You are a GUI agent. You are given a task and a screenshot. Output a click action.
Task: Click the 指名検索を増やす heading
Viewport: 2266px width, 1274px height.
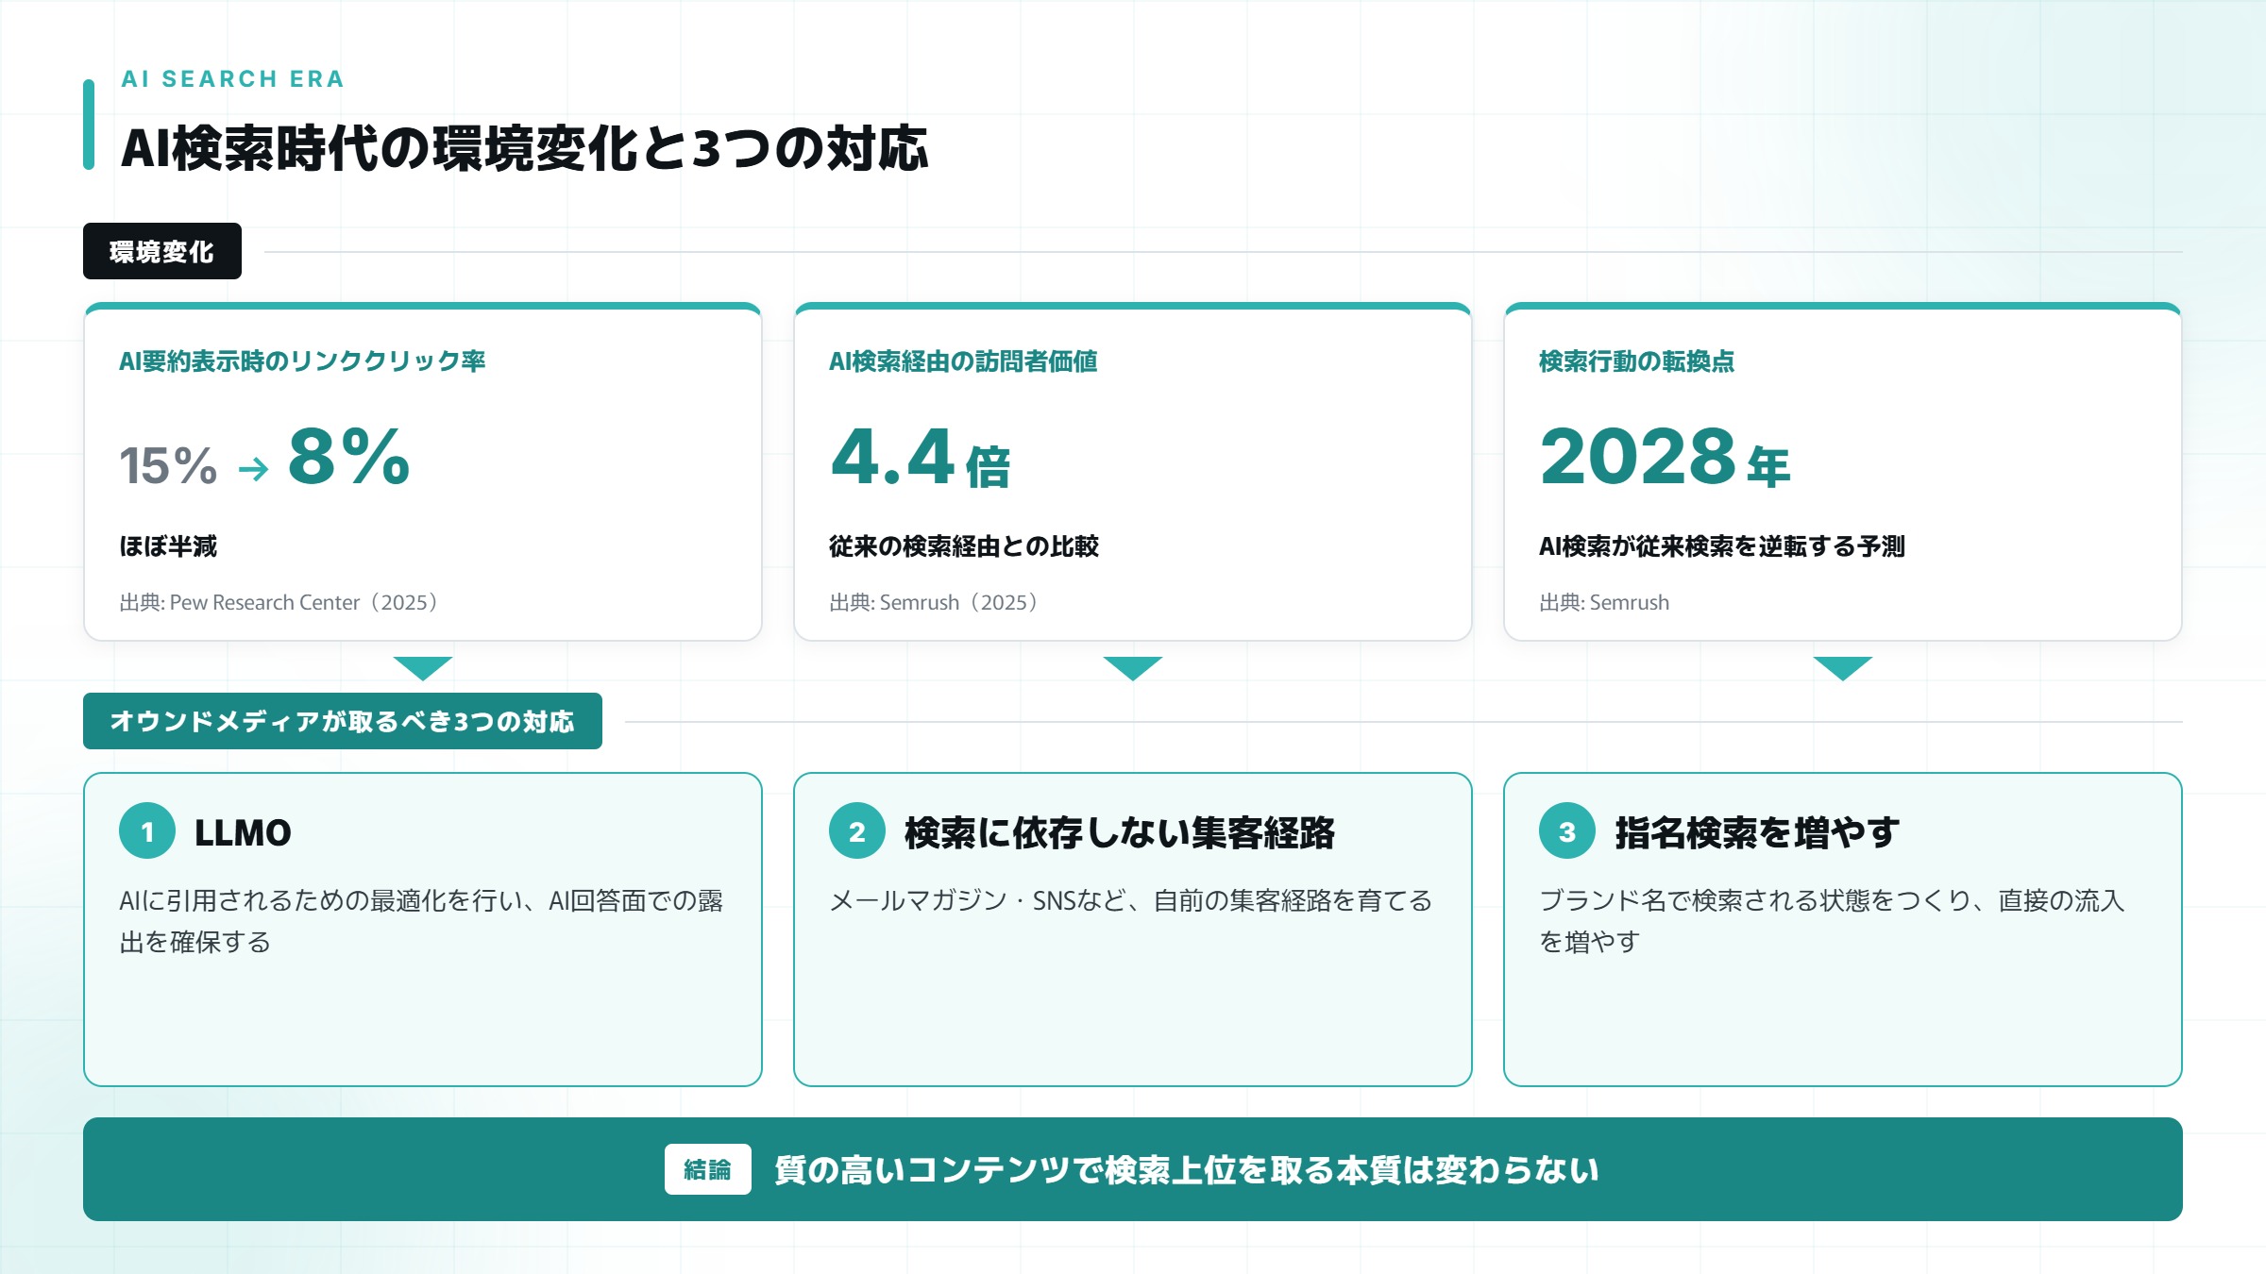click(x=1757, y=832)
